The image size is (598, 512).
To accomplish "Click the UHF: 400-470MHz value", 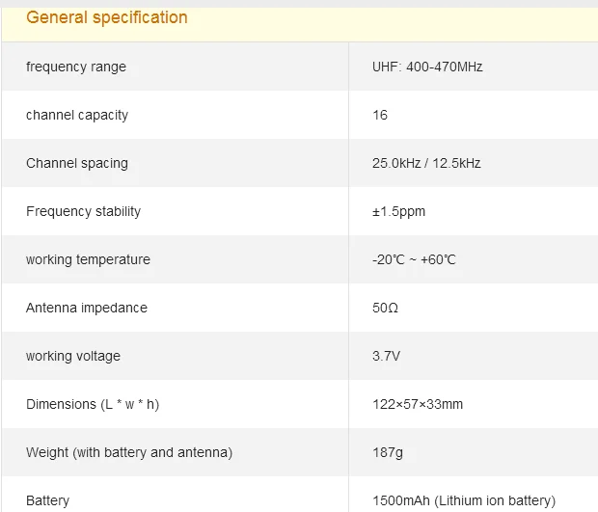I will pyautogui.click(x=427, y=67).
